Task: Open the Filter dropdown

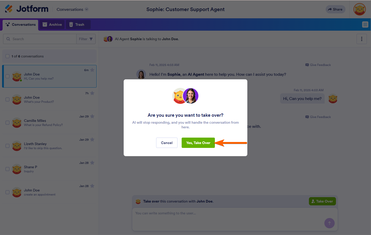Action: [x=86, y=39]
